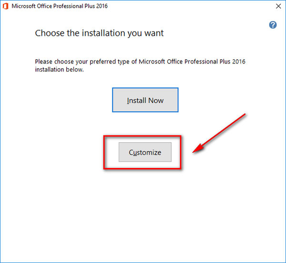Click the empty area below the help icon

pos(273,53)
